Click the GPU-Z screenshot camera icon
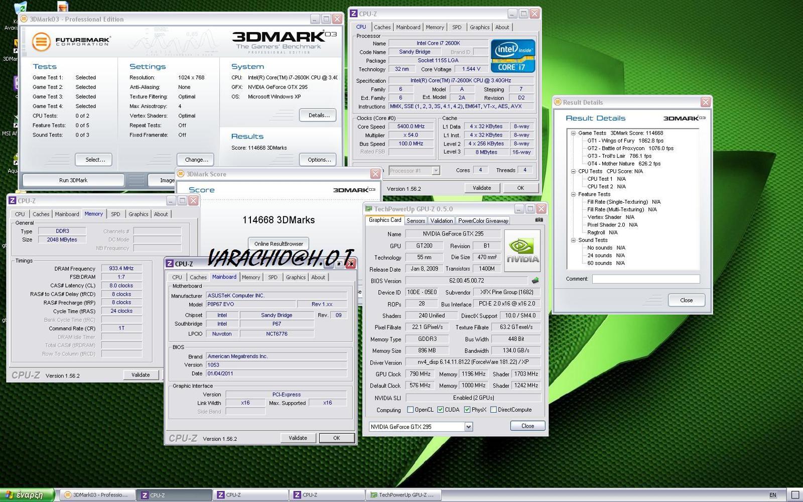 coord(539,220)
